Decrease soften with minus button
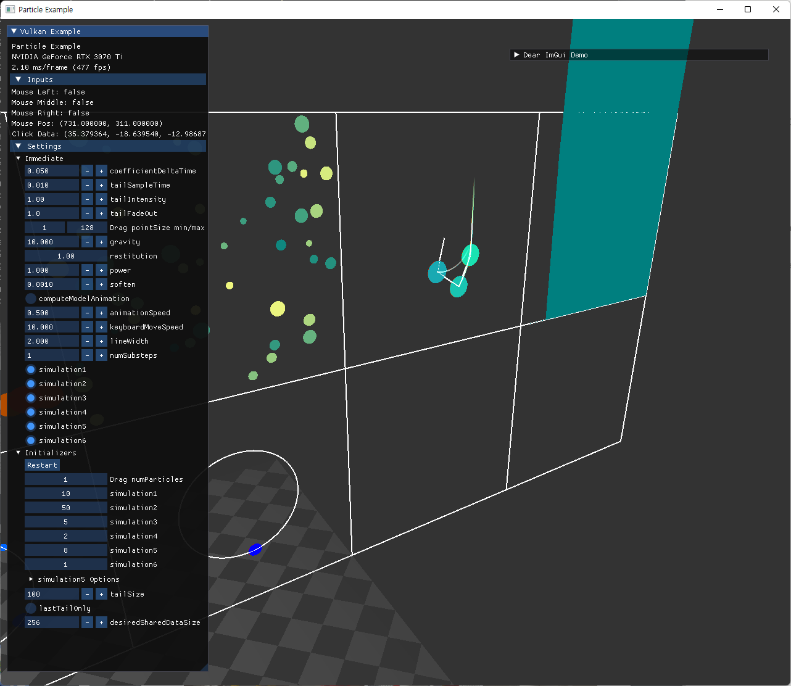 87,284
